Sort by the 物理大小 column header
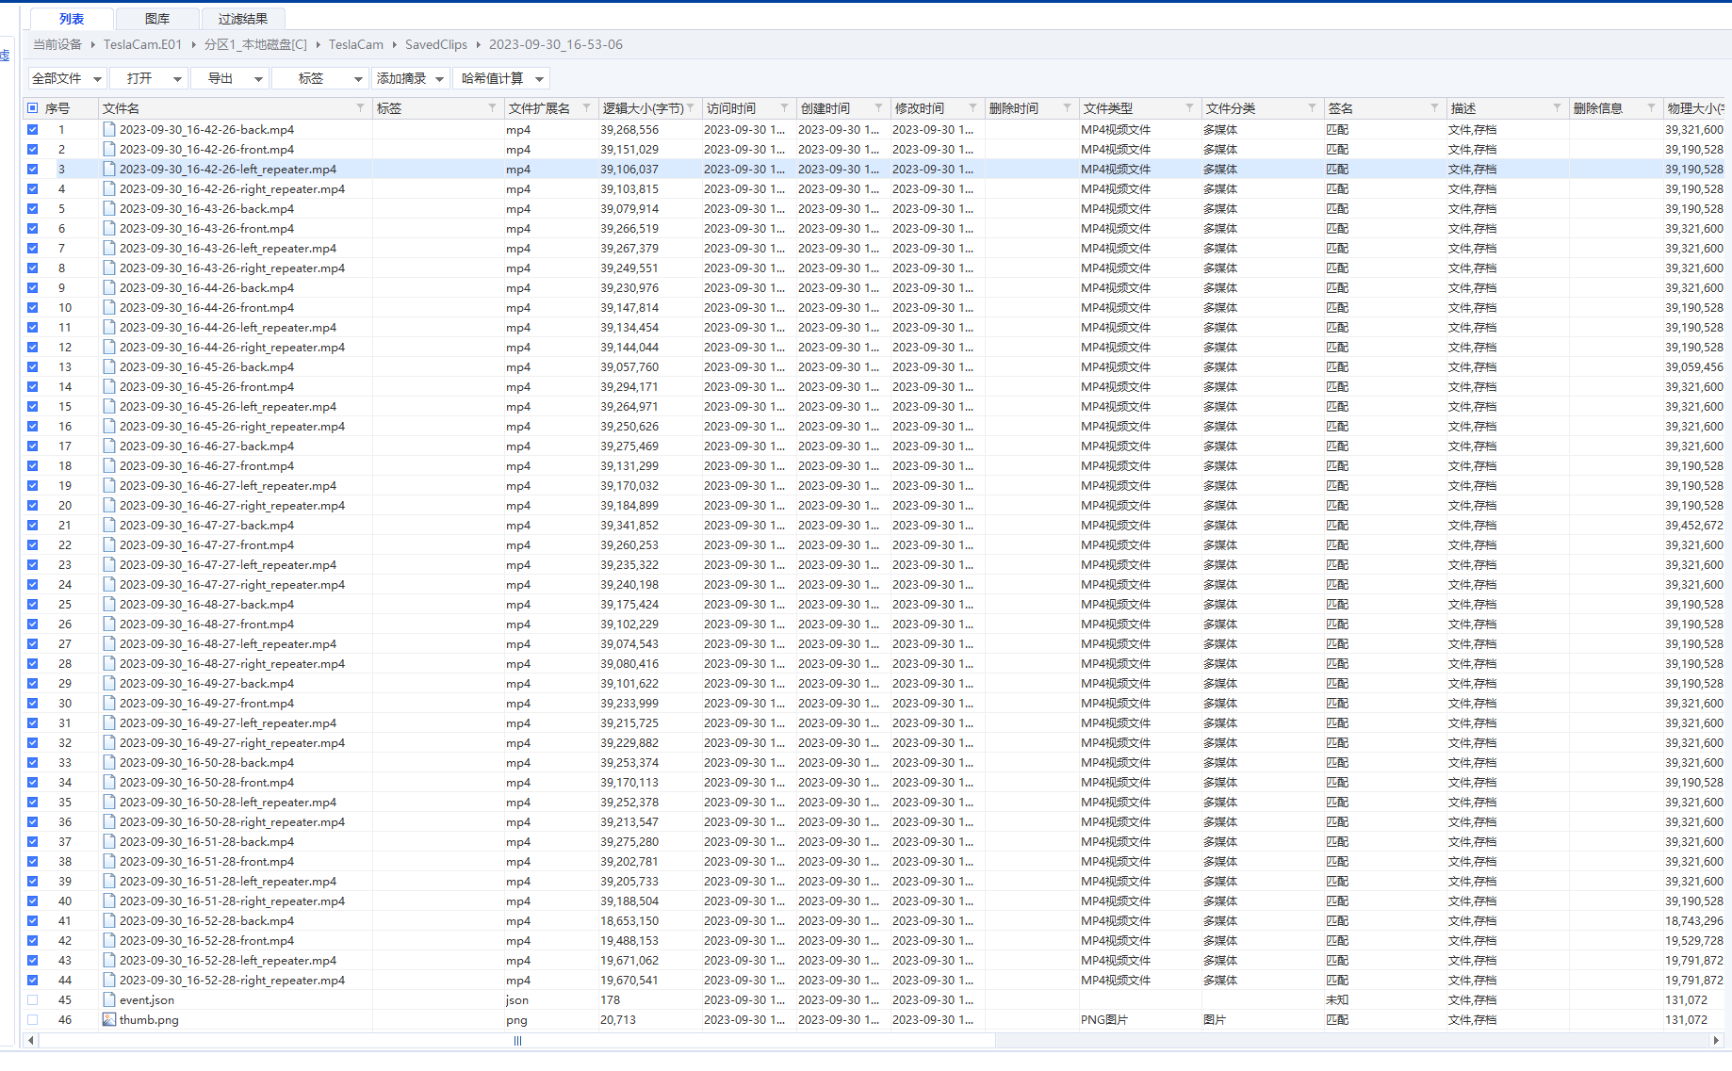 point(1694,108)
